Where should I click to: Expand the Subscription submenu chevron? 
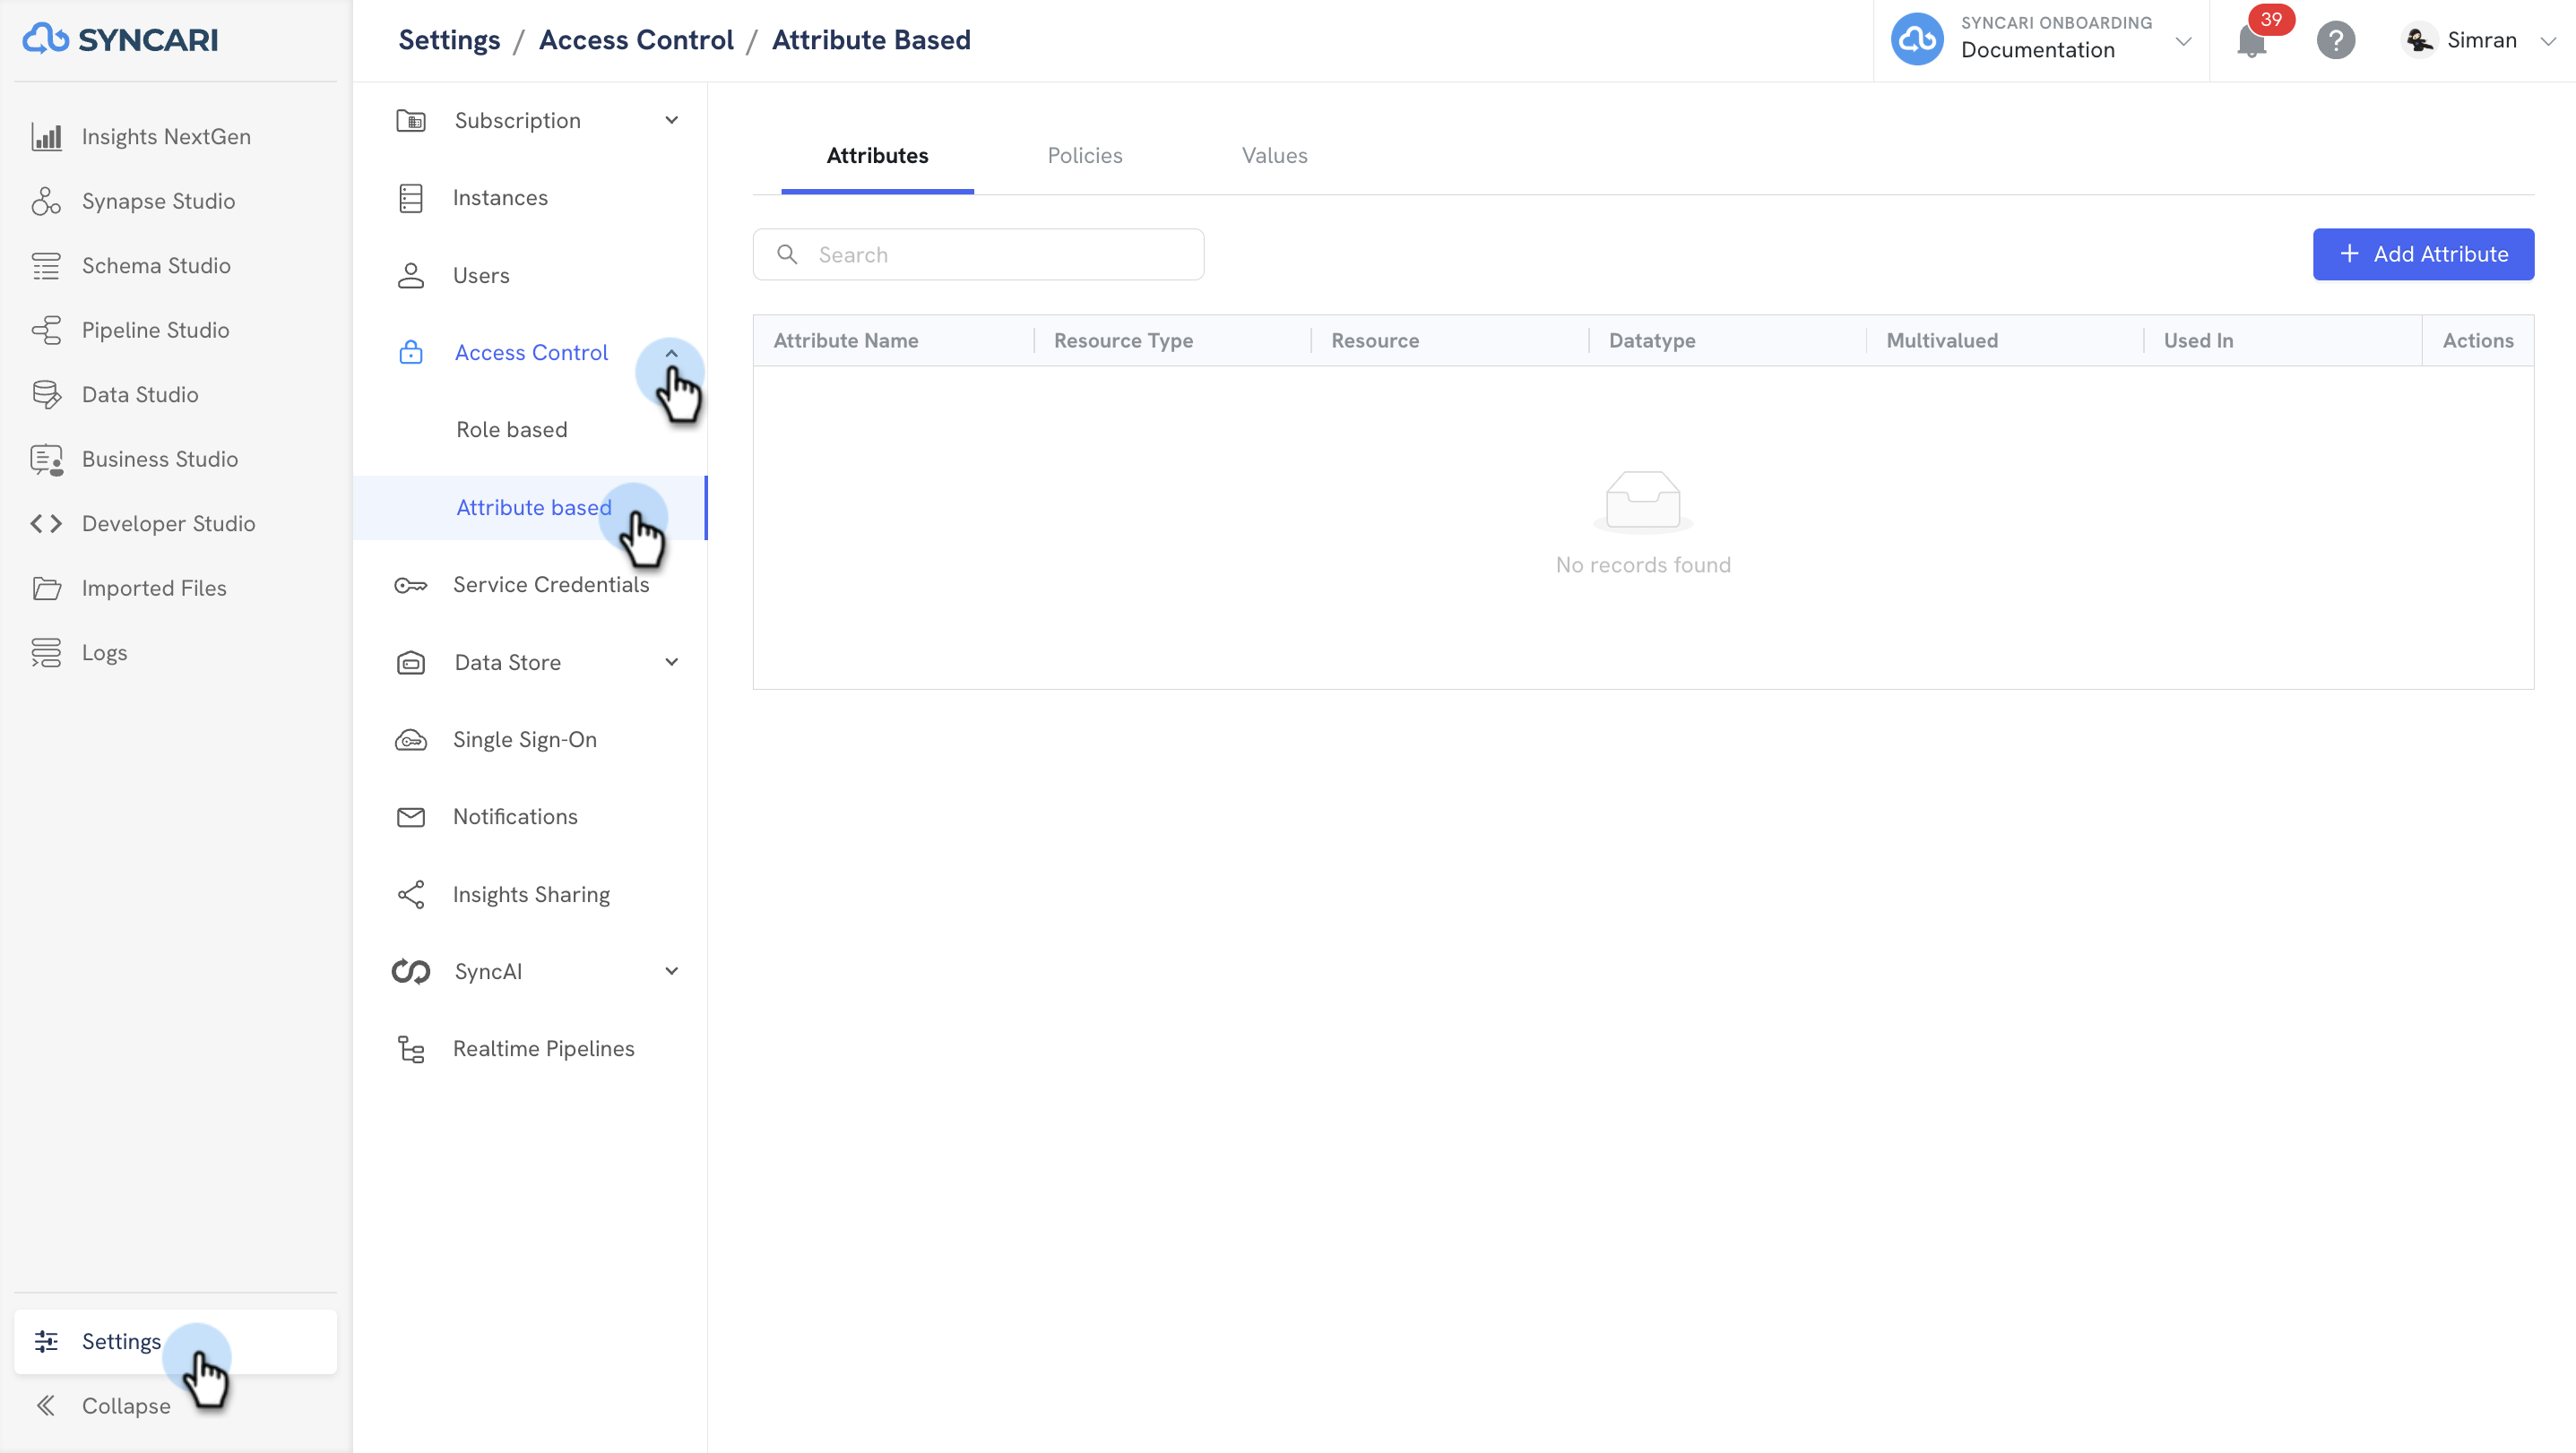pyautogui.click(x=672, y=121)
